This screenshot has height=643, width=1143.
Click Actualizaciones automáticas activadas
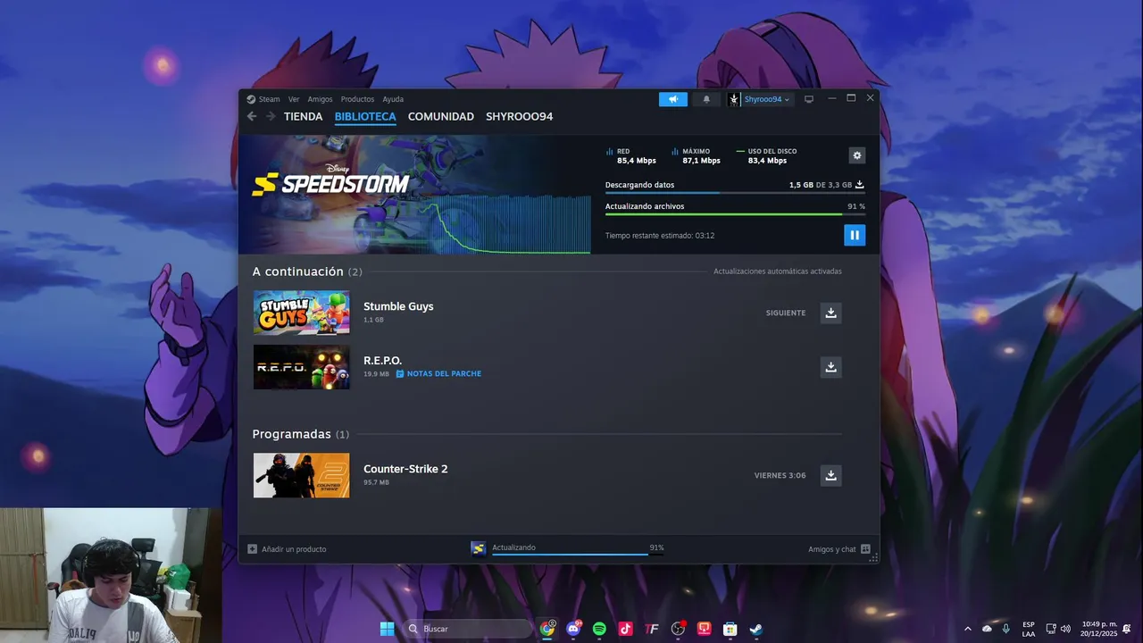coord(777,271)
